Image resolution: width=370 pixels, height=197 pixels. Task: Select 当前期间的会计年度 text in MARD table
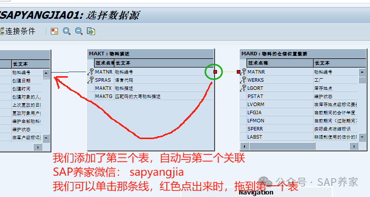(x=334, y=113)
